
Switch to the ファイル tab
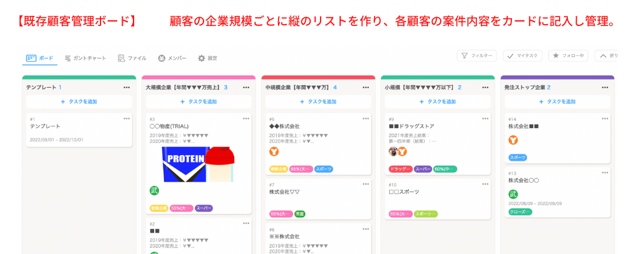[132, 58]
